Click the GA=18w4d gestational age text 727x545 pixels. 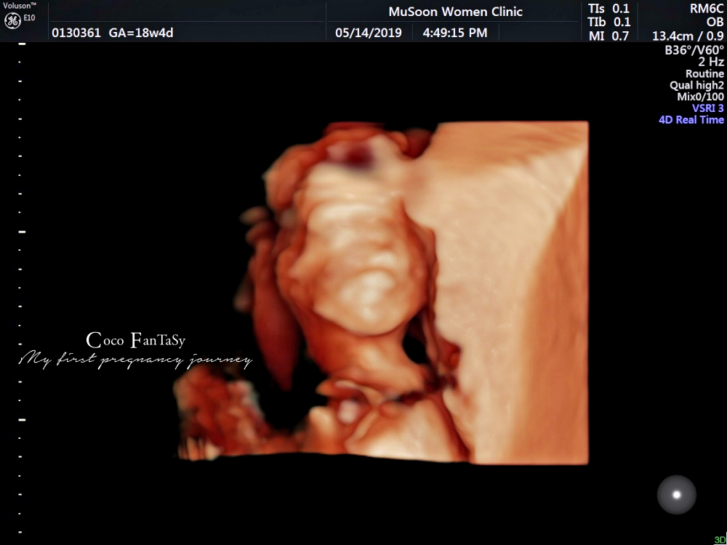pyautogui.click(x=141, y=33)
